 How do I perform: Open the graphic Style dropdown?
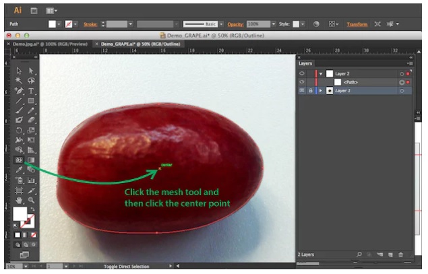pos(303,24)
